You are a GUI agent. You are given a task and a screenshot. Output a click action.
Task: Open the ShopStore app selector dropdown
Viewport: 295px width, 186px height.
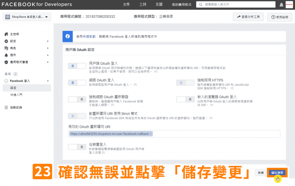pyautogui.click(x=27, y=17)
